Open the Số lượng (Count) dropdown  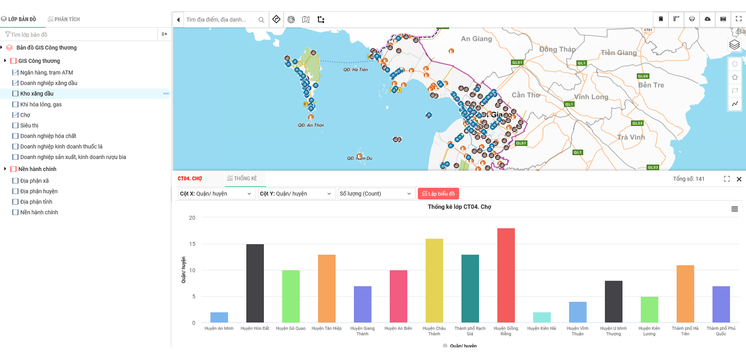pyautogui.click(x=375, y=194)
